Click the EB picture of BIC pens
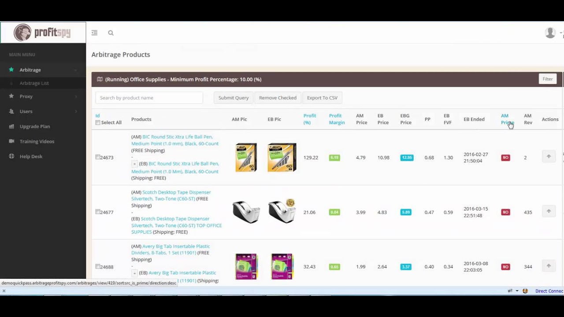This screenshot has height=317, width=564. coord(282,157)
